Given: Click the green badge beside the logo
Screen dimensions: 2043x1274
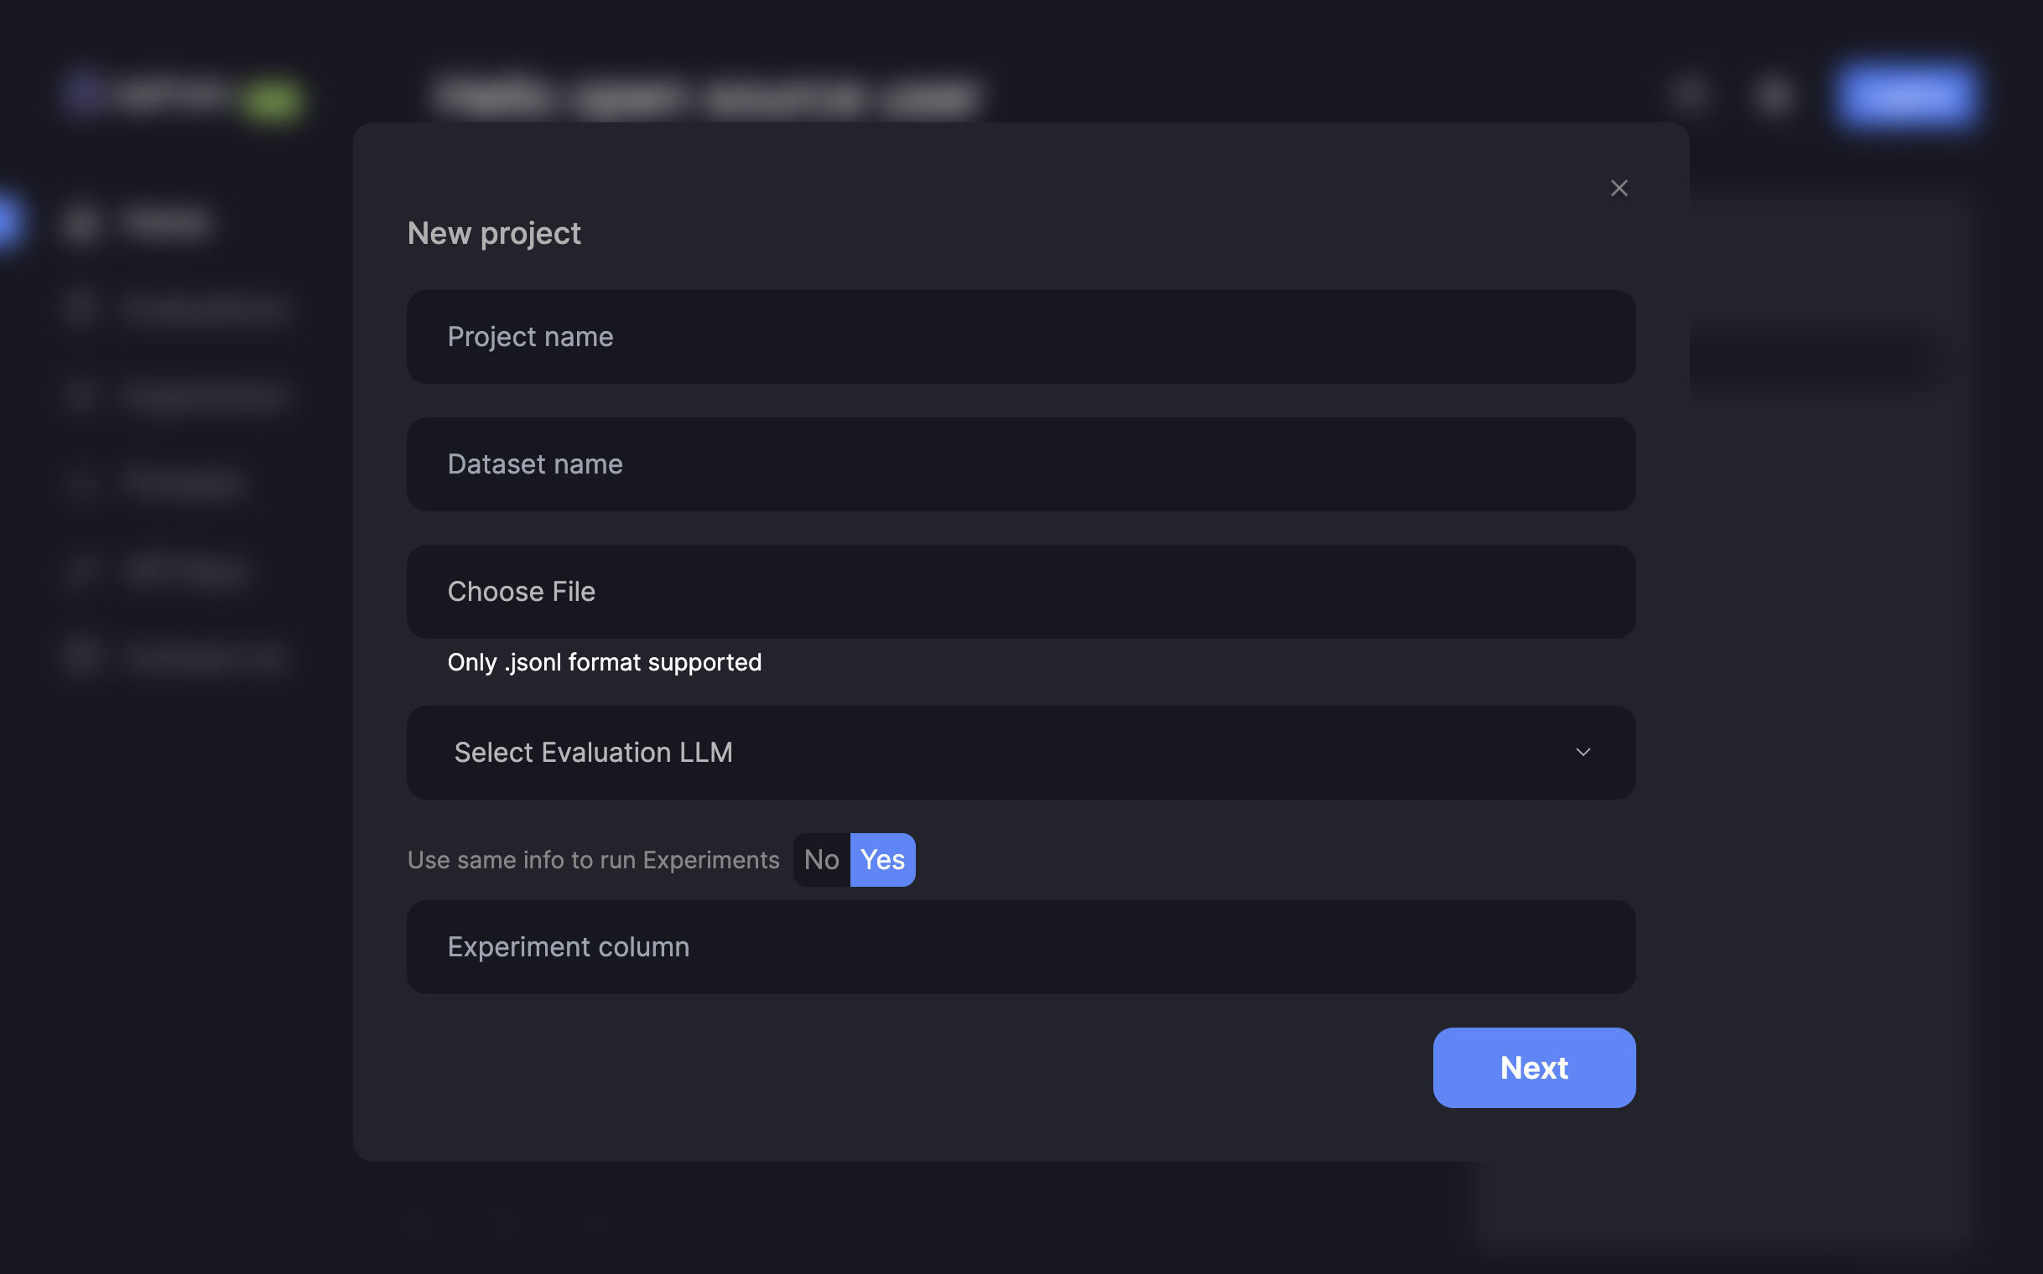Looking at the screenshot, I should pos(272,100).
